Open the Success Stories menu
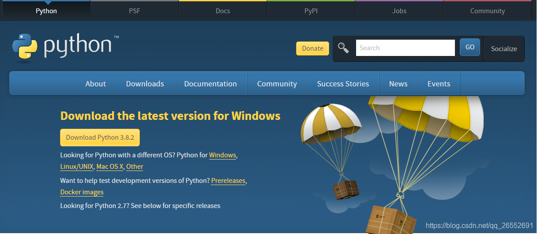The height and width of the screenshot is (234, 537). point(343,84)
